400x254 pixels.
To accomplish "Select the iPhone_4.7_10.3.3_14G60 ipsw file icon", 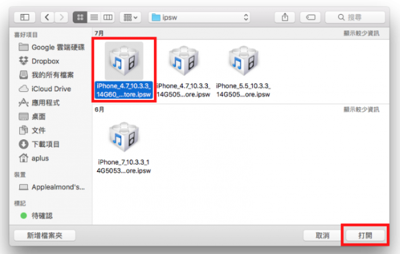I will tap(124, 61).
